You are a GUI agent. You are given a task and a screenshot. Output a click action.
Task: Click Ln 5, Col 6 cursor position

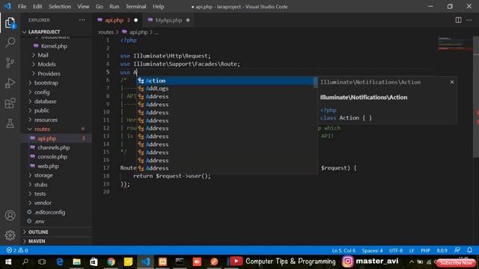point(344,250)
